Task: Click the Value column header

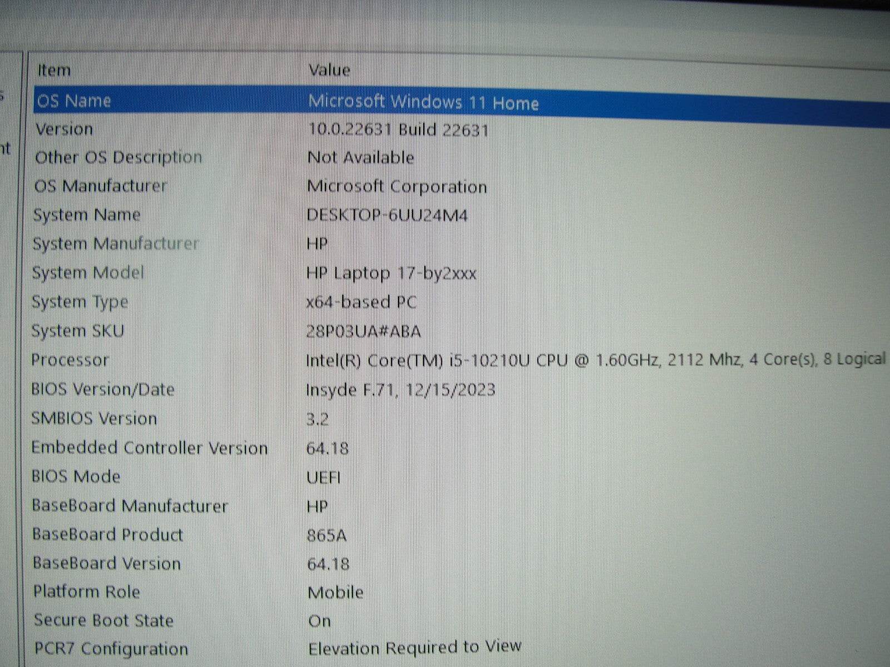Action: point(329,70)
